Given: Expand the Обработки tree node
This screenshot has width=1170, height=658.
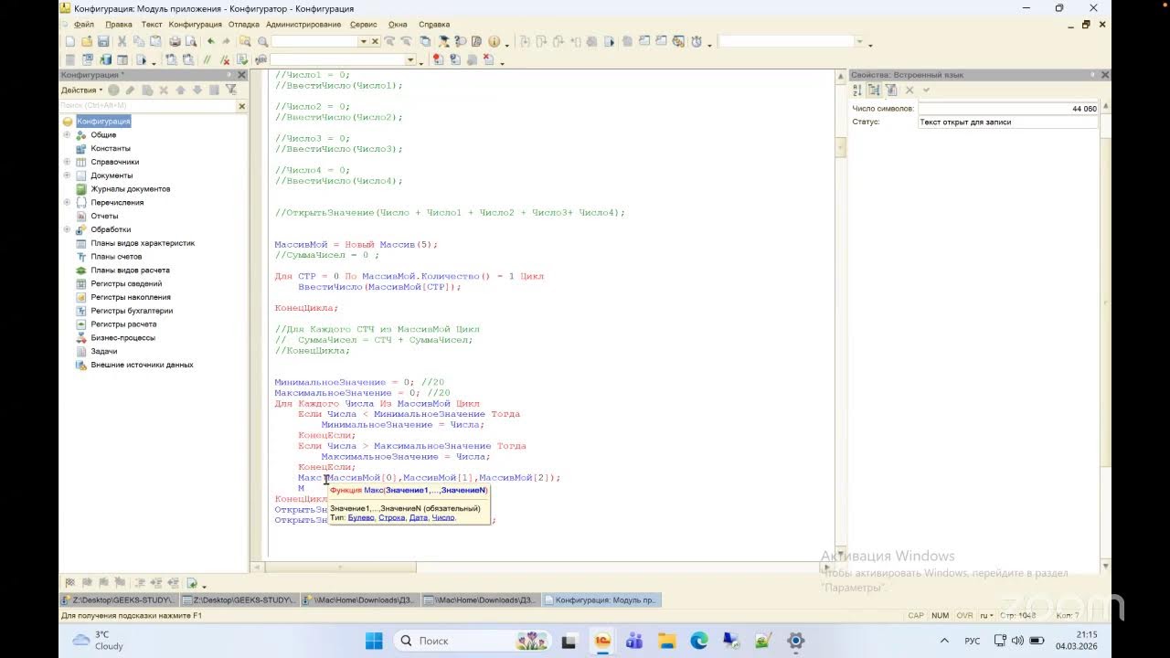Looking at the screenshot, I should click(x=67, y=229).
